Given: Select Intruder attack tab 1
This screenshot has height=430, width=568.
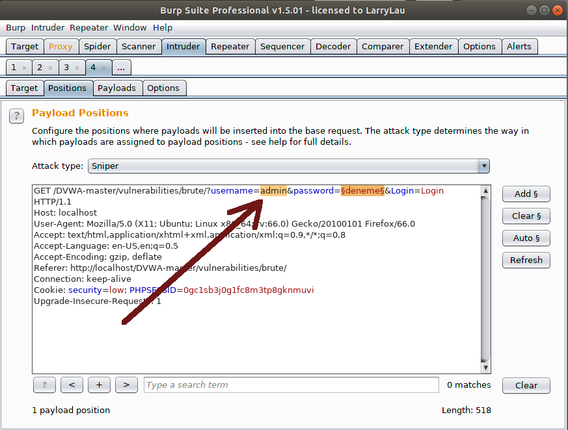Looking at the screenshot, I should tap(14, 68).
